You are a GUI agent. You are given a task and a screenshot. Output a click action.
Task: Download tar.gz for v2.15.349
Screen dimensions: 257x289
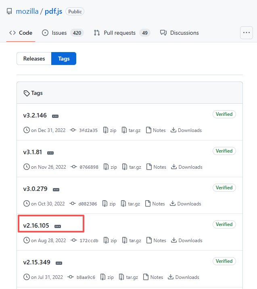(129, 277)
